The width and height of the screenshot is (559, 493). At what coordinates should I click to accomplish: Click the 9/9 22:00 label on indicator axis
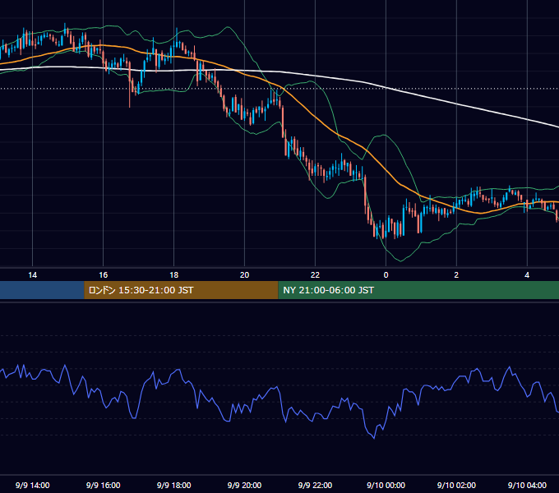point(315,485)
